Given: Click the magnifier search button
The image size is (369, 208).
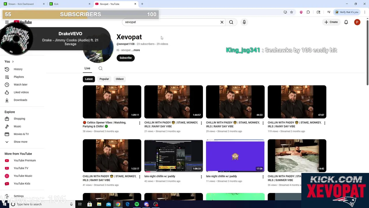Looking at the screenshot, I should pos(231,22).
